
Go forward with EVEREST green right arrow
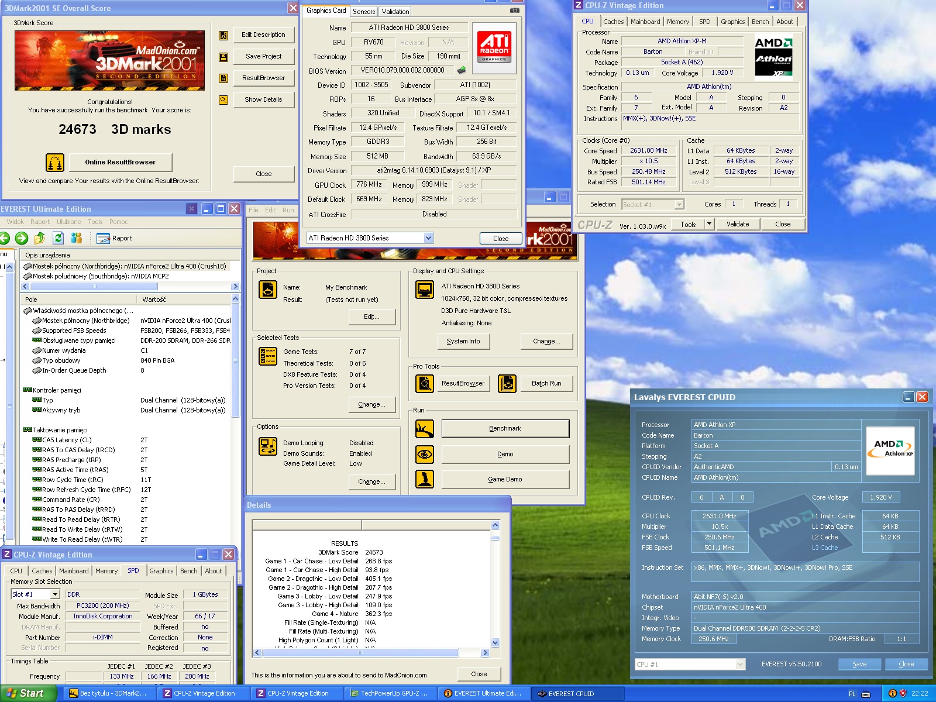[22, 238]
